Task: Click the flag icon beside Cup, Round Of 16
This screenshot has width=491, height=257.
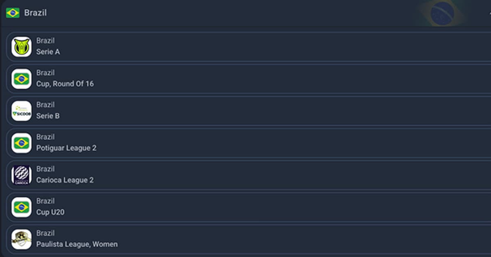Action: (x=21, y=79)
